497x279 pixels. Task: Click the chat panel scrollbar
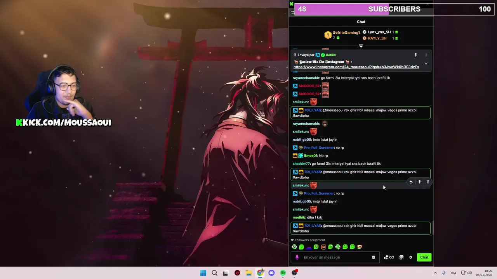433,228
